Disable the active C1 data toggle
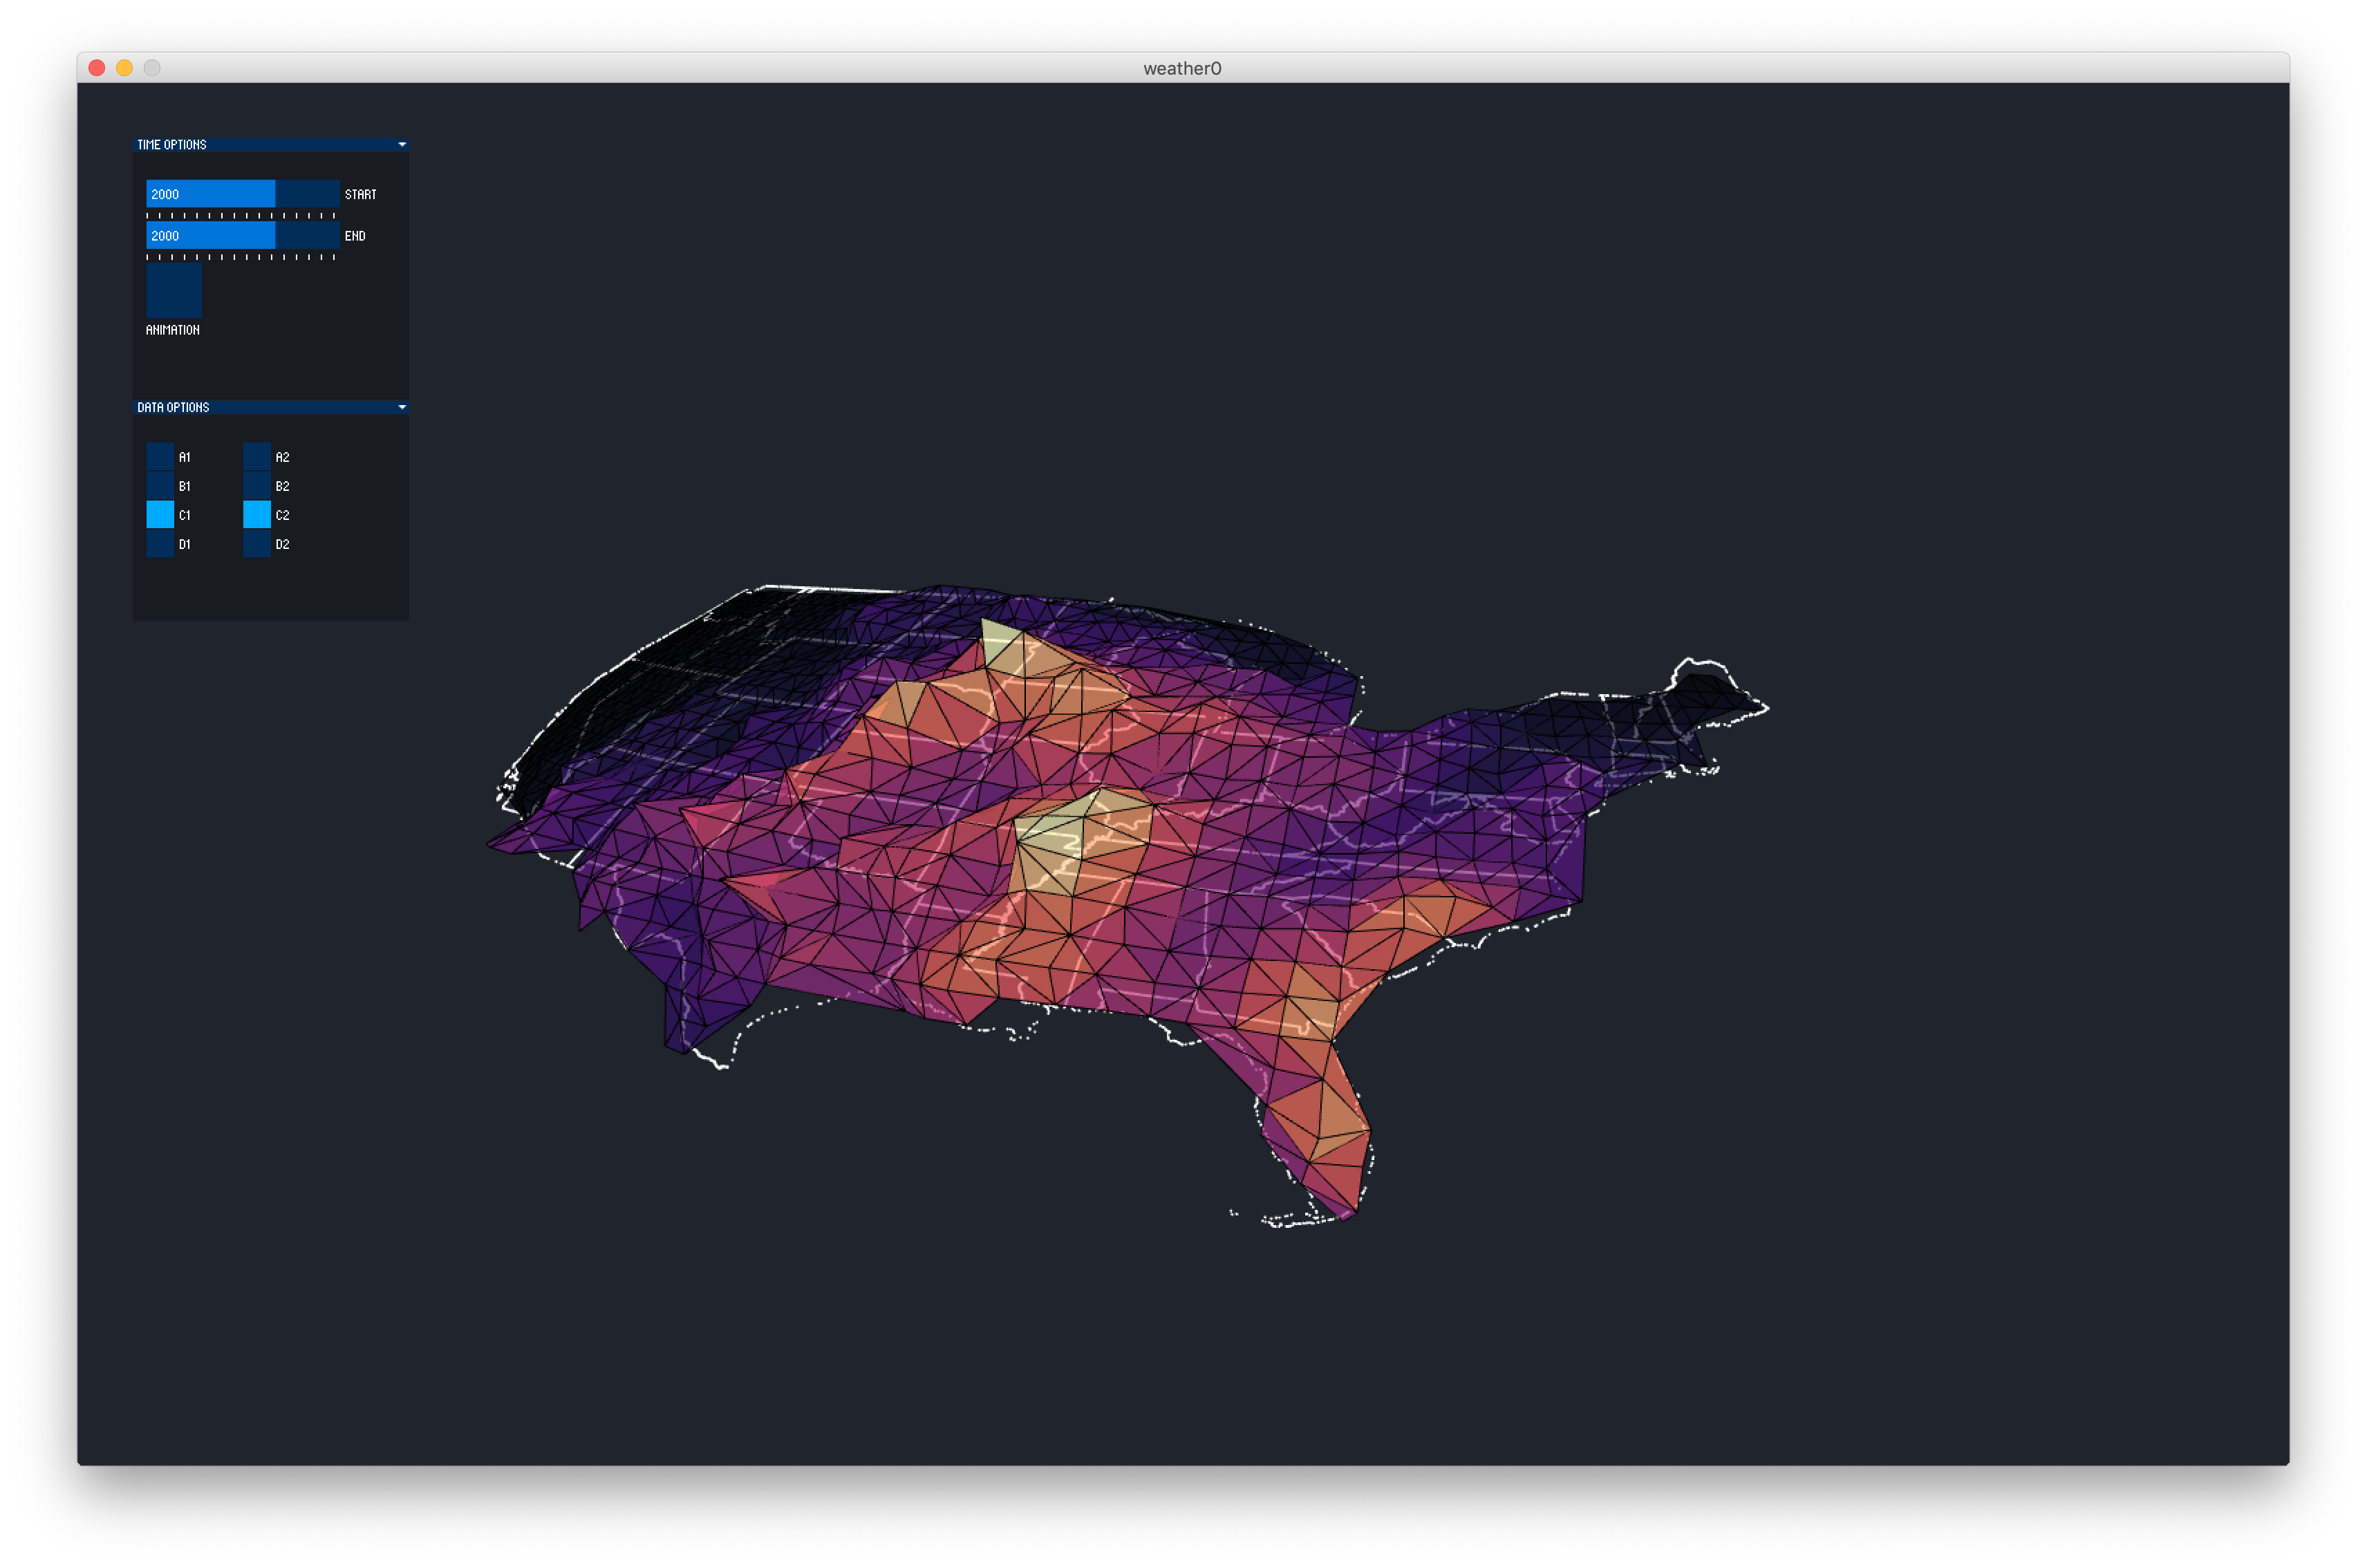2367x1568 pixels. click(160, 515)
